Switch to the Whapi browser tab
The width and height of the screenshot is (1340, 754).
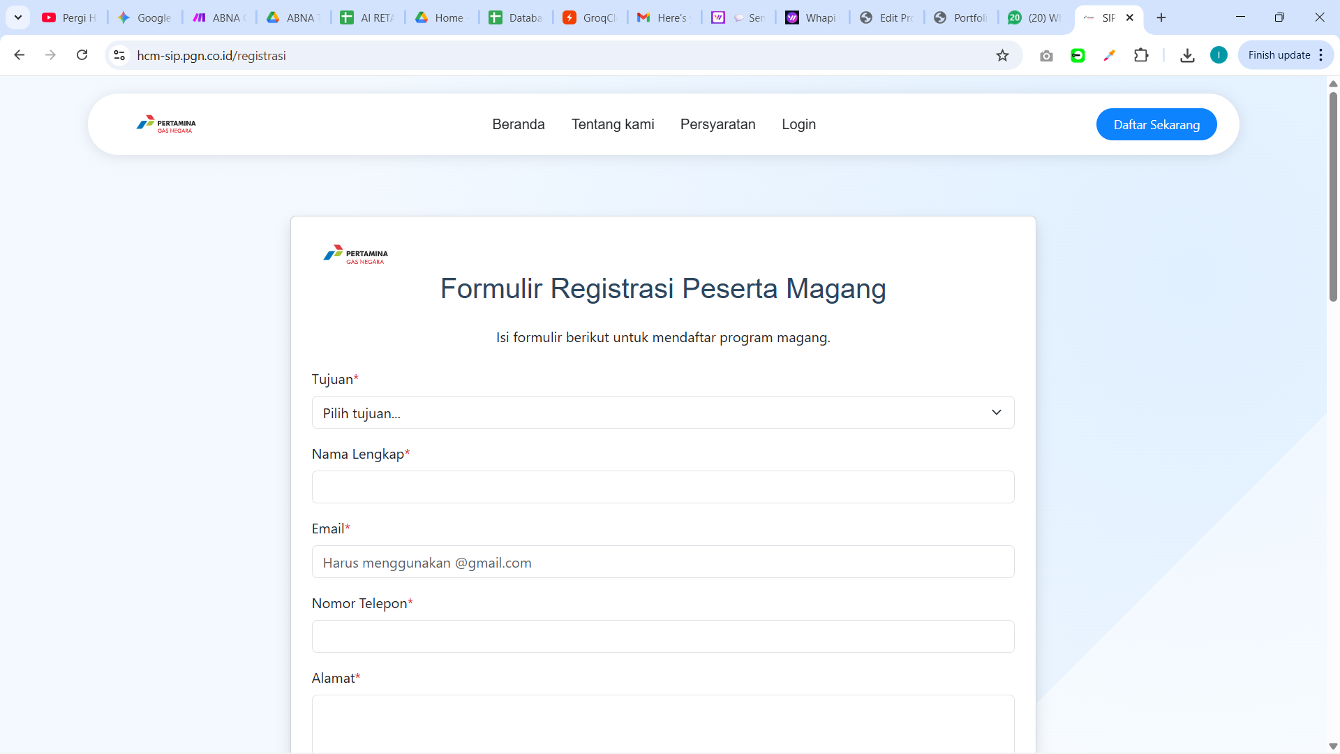pos(812,17)
